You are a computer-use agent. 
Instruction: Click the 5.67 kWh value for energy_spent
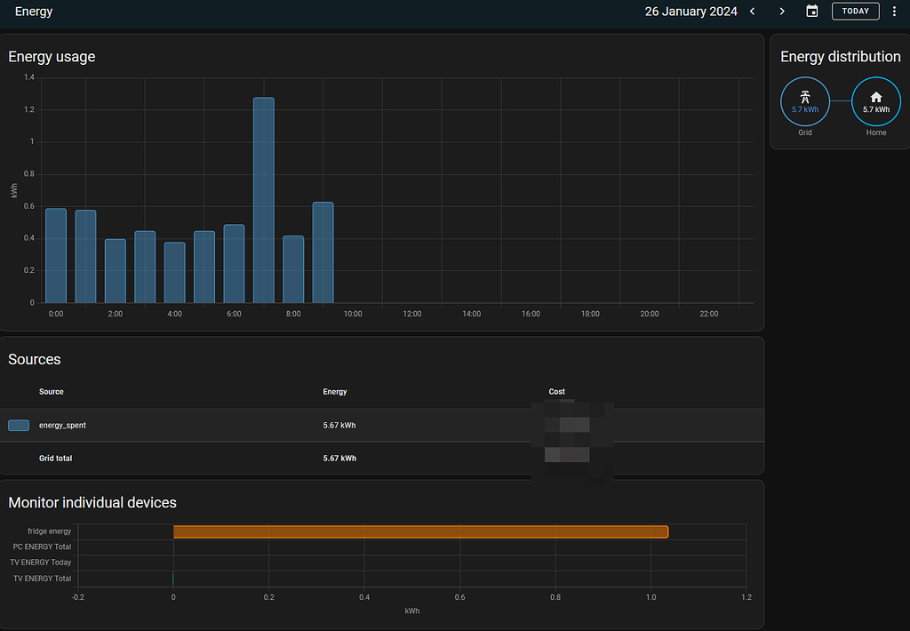point(339,426)
